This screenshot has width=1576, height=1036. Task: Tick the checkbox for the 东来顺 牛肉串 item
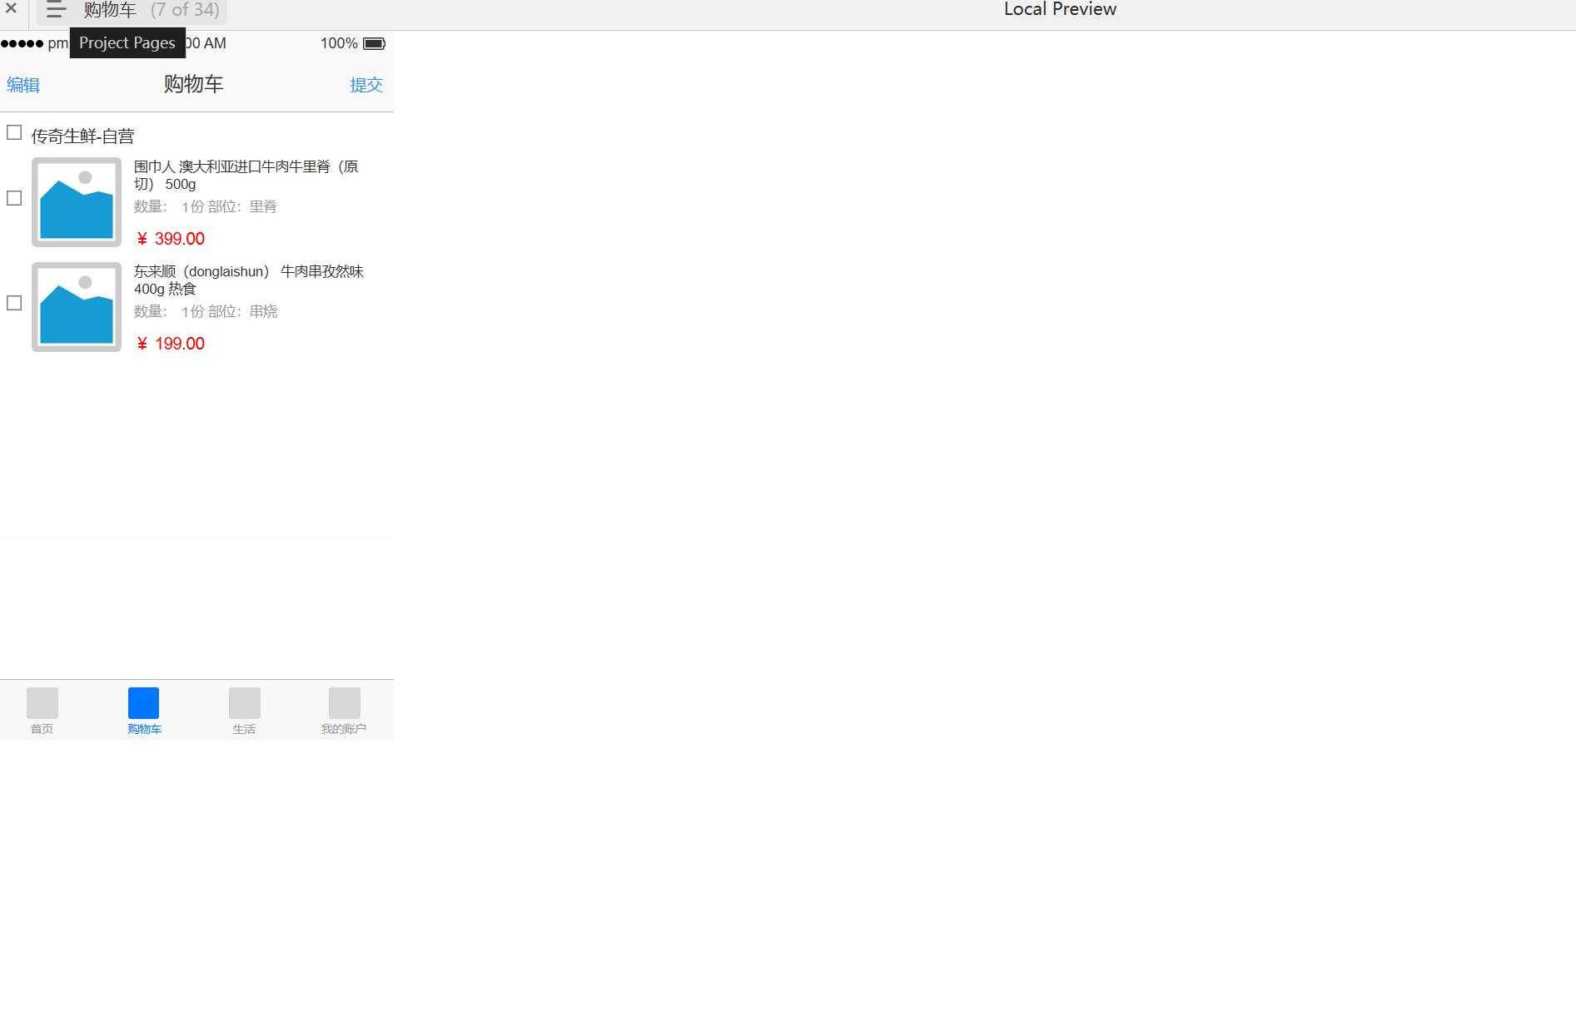[14, 303]
